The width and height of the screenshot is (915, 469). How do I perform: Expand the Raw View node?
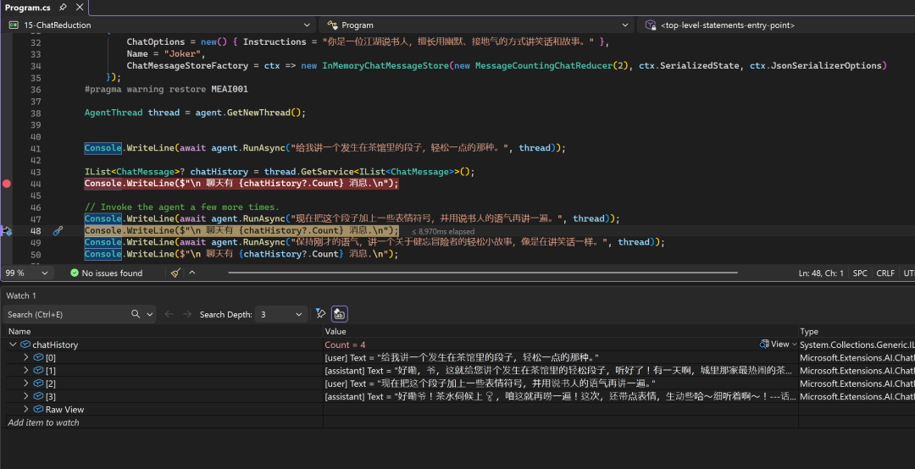[26, 410]
